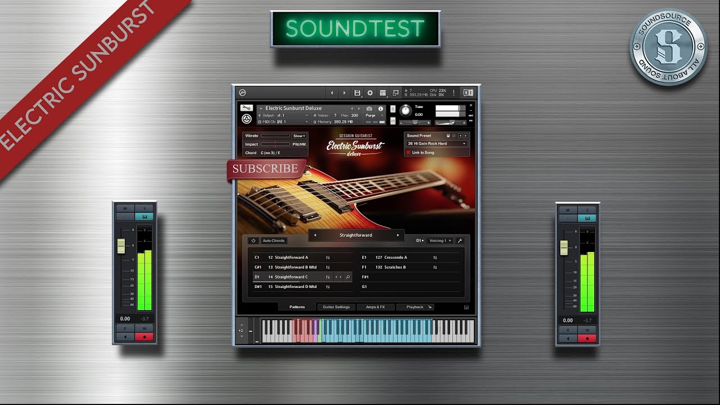The height and width of the screenshot is (405, 720).
Task: Switch to the Patterns tab
Action: click(x=297, y=307)
